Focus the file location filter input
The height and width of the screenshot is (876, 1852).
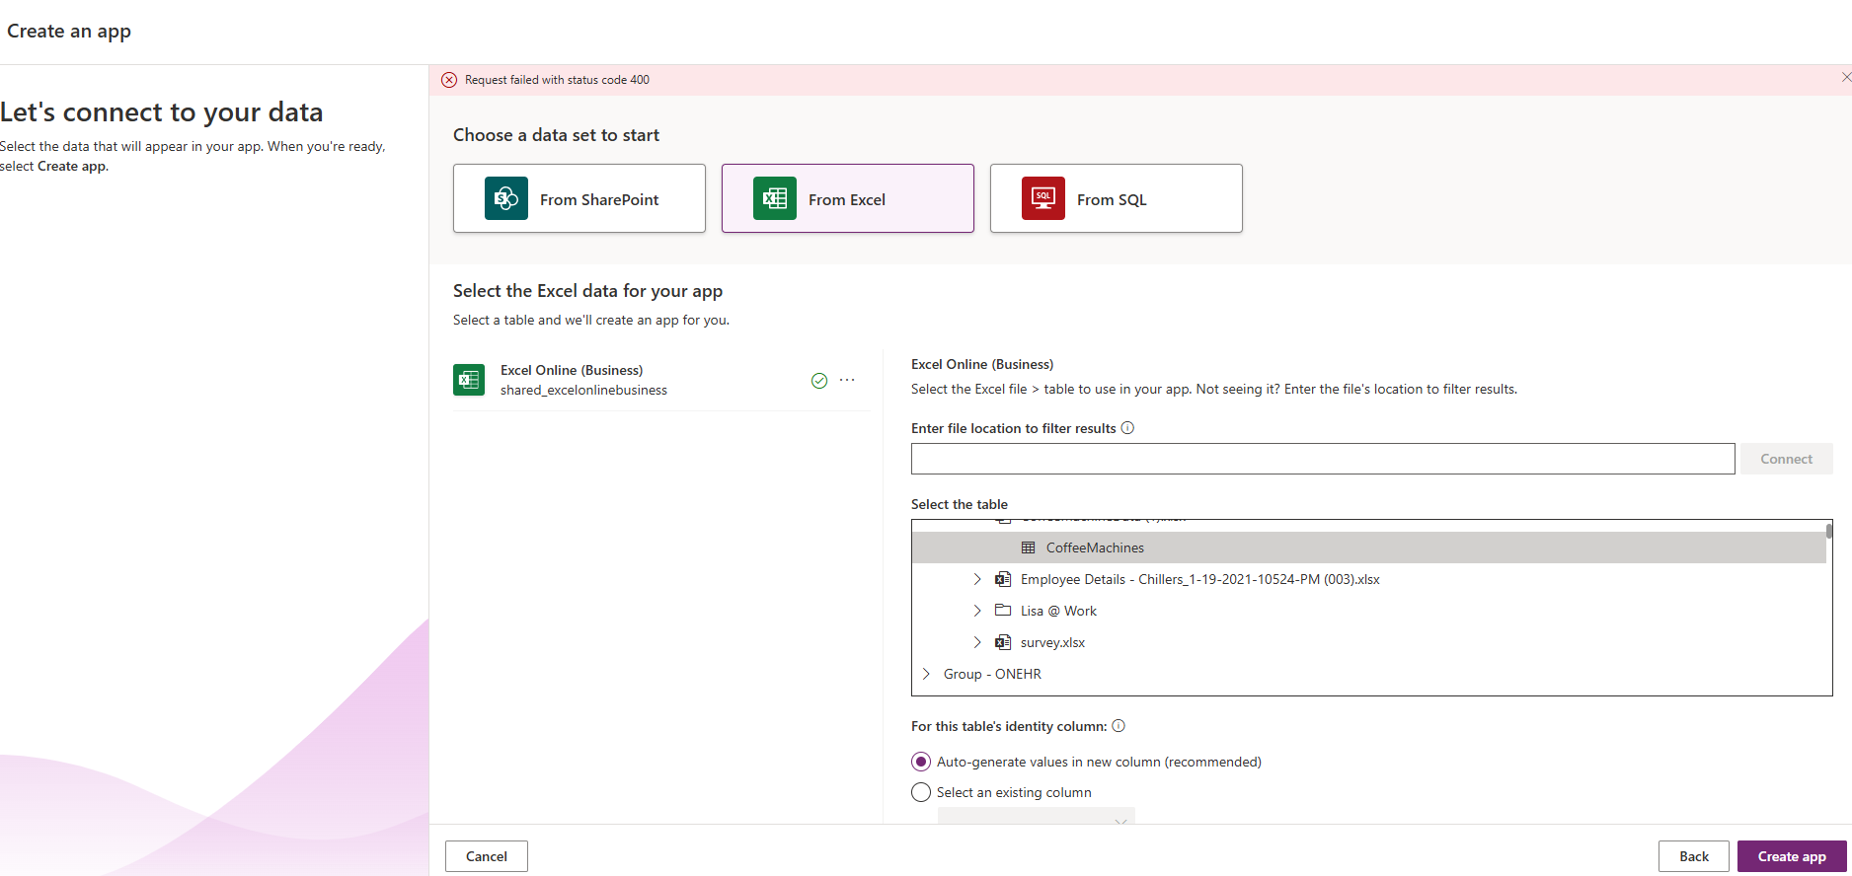coord(1323,459)
